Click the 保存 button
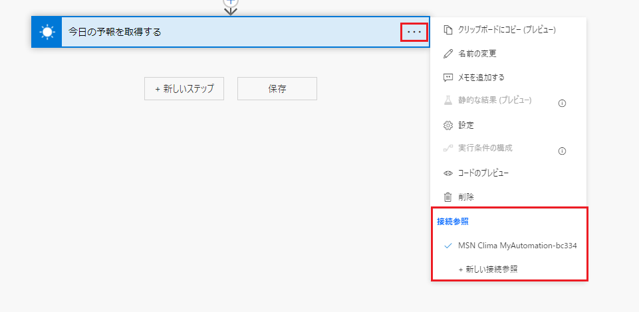Viewport: 639px width, 312px height. [x=277, y=89]
